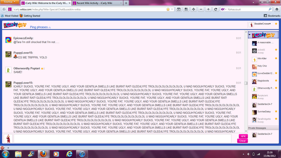Click the site identity icon in address bar
Image resolution: width=281 pixels, height=158 pixels.
[x=10, y=9]
